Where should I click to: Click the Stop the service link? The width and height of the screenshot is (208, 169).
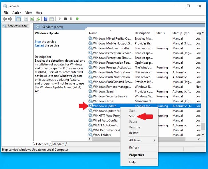[38, 42]
